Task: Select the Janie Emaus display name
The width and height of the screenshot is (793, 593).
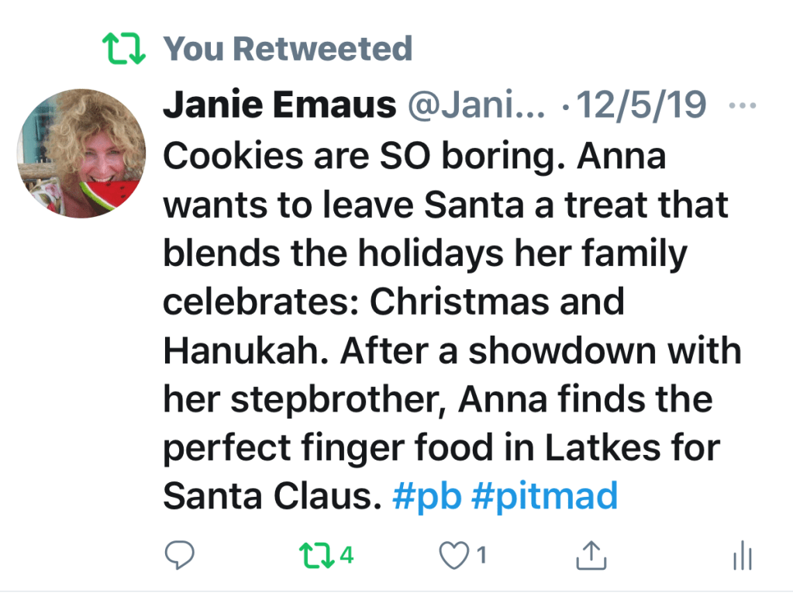Action: click(279, 105)
